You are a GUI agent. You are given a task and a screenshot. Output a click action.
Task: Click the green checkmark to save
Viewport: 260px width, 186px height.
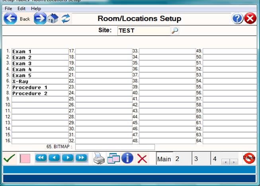[9, 158]
